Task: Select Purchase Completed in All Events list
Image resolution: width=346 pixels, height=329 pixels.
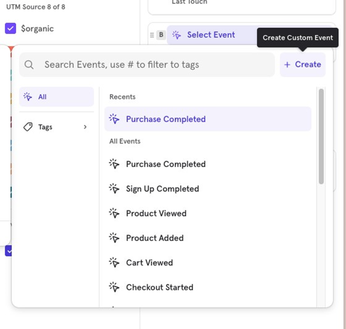Action: point(166,164)
